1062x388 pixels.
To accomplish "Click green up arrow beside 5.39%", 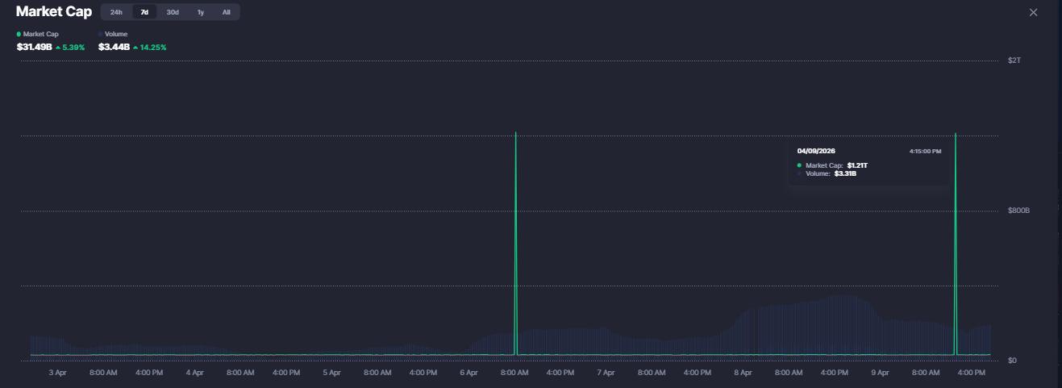I will (x=58, y=48).
